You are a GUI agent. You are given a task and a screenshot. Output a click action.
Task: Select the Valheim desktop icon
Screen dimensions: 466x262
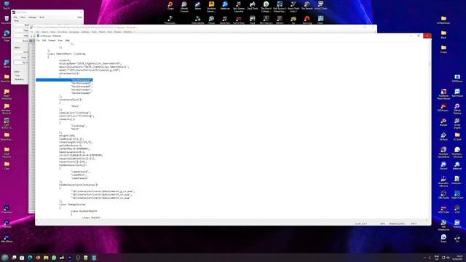click(280, 20)
